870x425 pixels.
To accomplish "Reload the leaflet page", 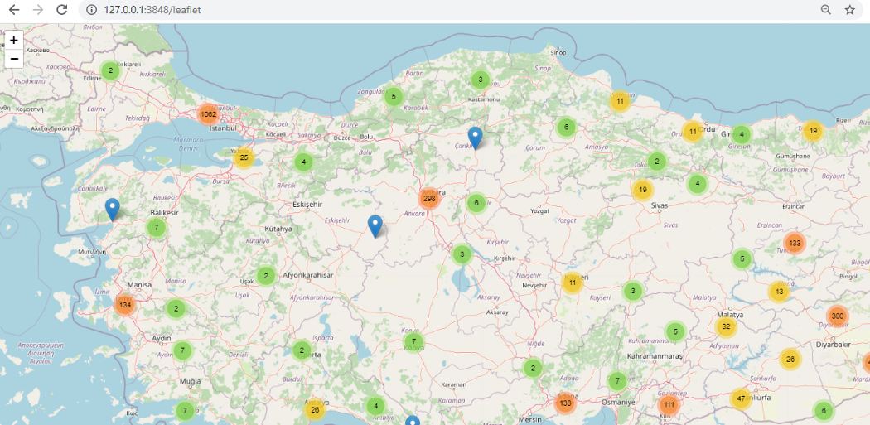I will click(61, 9).
